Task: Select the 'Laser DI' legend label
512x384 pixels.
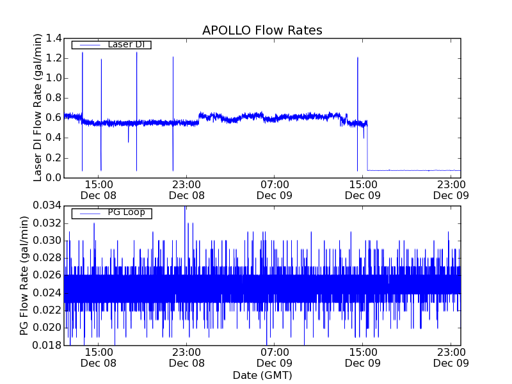Action: click(126, 44)
